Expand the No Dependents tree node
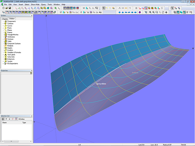Viewport: 195px width, 146px height. coord(3,63)
